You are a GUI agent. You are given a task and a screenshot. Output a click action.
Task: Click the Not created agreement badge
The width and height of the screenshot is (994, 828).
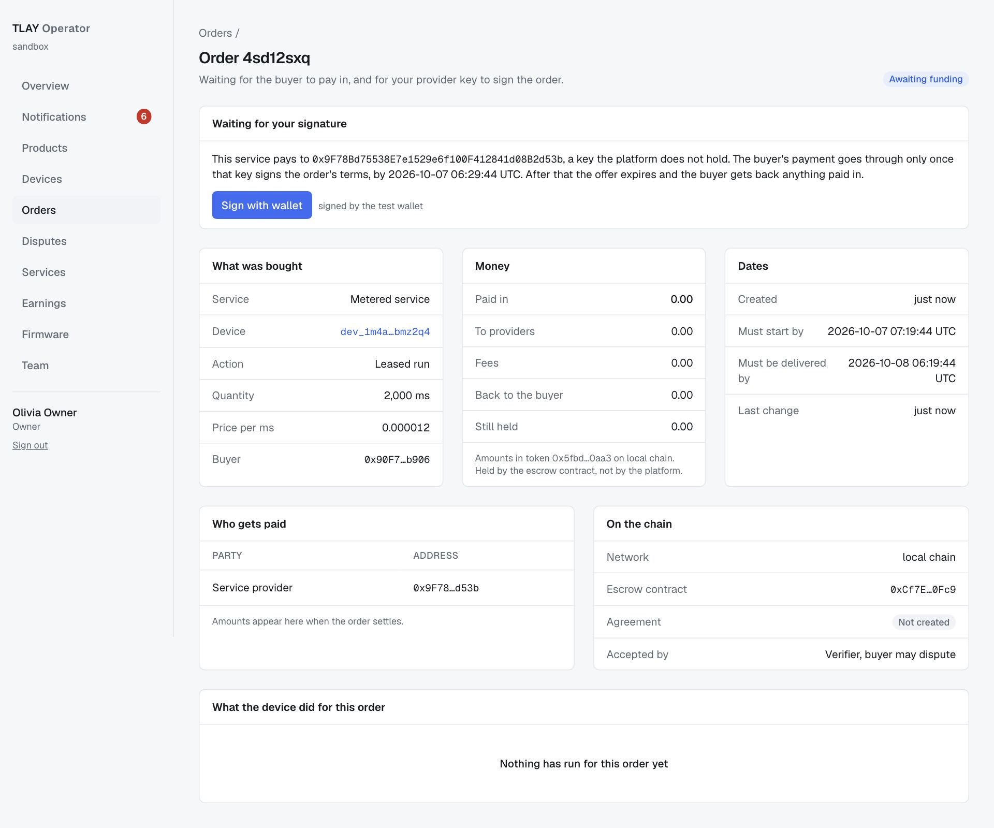click(924, 622)
